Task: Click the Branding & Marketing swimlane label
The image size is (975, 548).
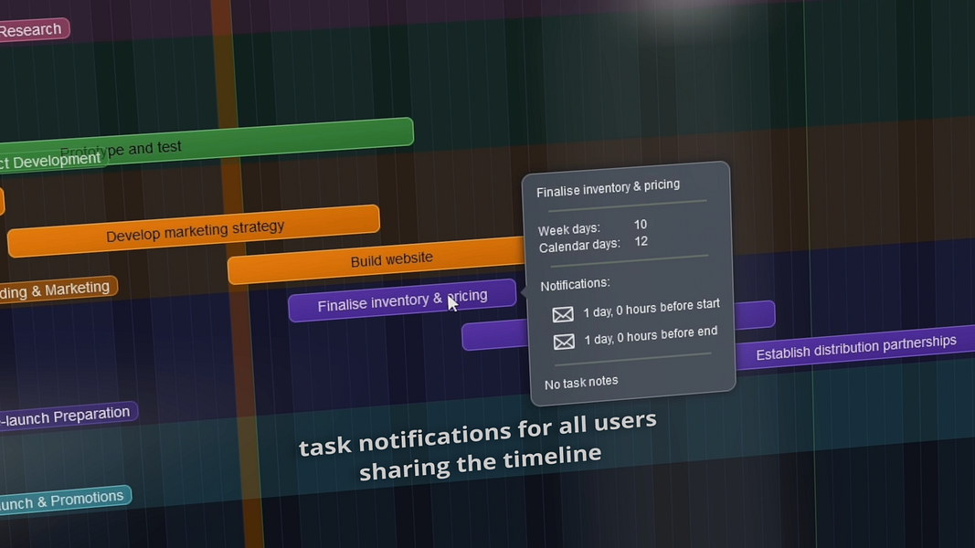Action: click(x=58, y=290)
